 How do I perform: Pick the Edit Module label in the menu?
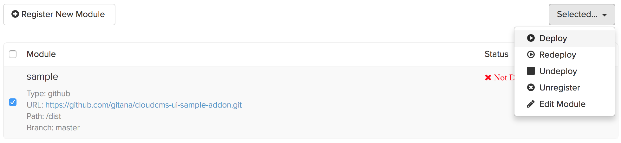point(562,104)
